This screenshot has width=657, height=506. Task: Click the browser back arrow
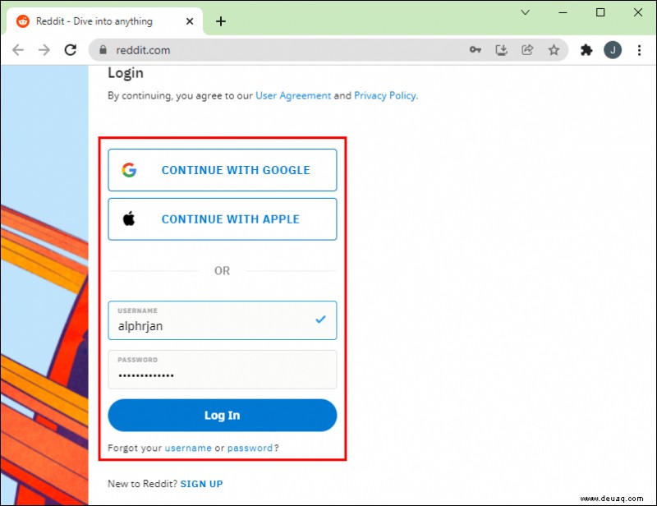coord(18,50)
